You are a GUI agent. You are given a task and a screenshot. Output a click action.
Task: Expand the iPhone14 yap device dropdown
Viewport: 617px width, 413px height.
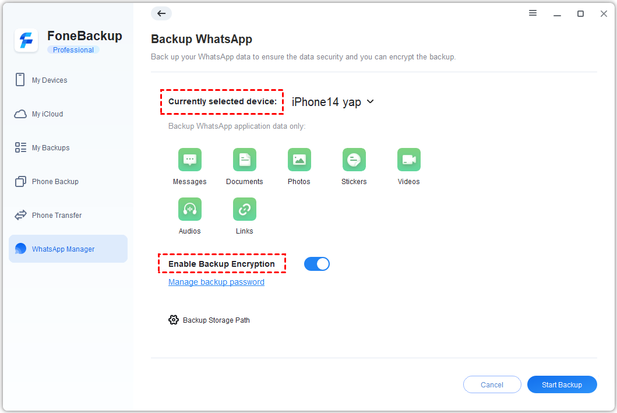pyautogui.click(x=371, y=101)
